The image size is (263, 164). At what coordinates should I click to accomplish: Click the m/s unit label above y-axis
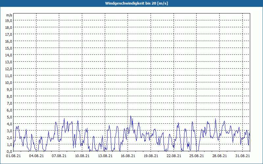click(9, 15)
